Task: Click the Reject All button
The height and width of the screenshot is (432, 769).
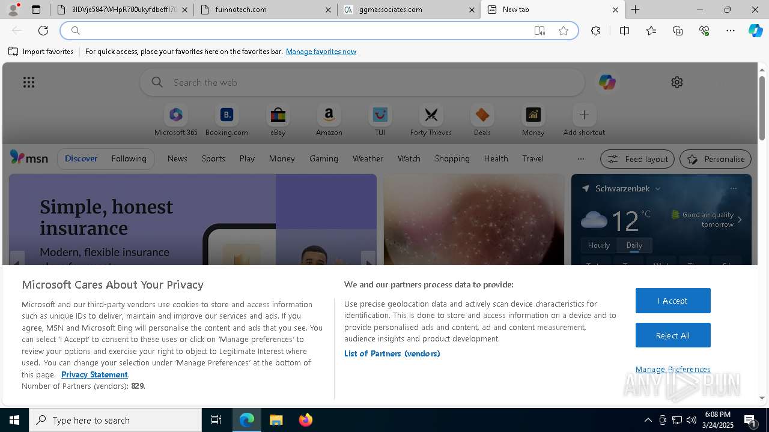Action: point(673,335)
